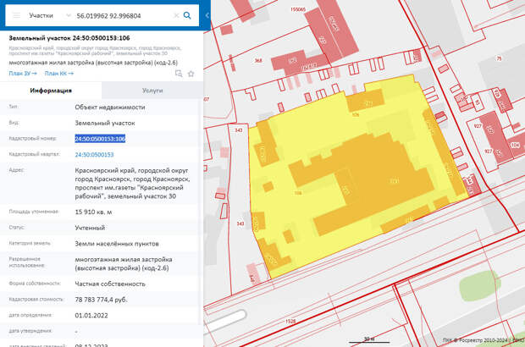This screenshot has width=525, height=347.
Task: Click the magnifier search button
Action: coord(187,15)
